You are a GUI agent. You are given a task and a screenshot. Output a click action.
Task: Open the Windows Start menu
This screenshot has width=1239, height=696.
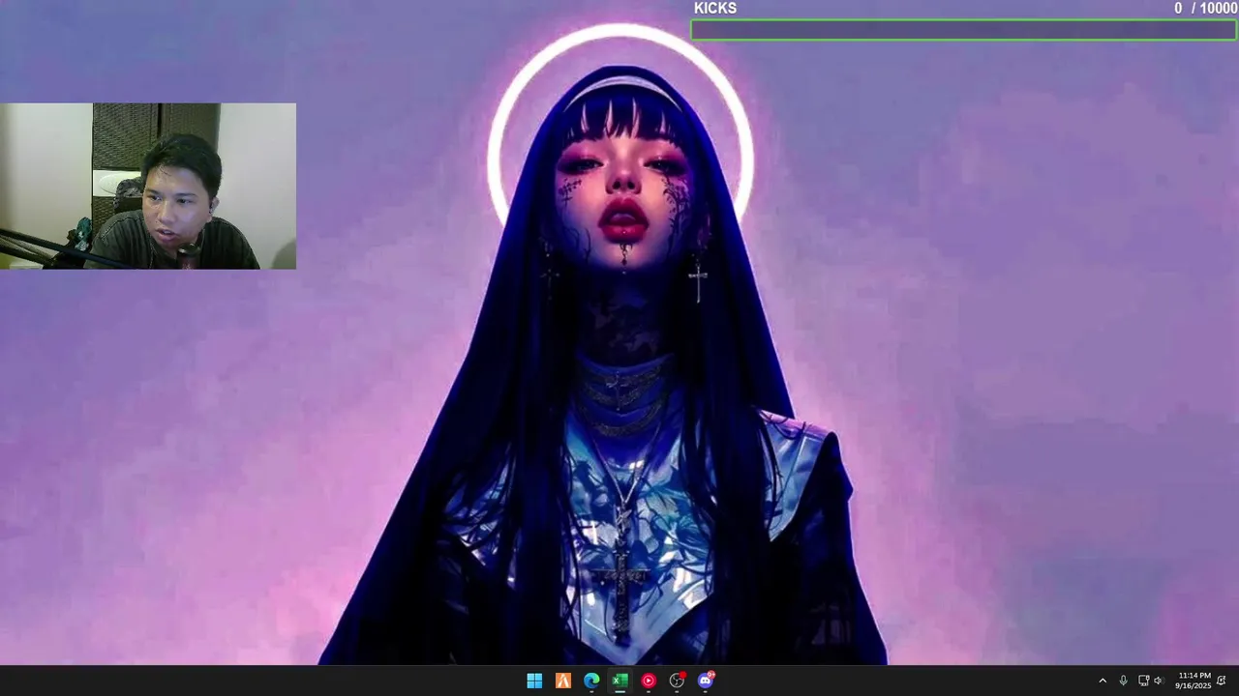click(x=534, y=681)
